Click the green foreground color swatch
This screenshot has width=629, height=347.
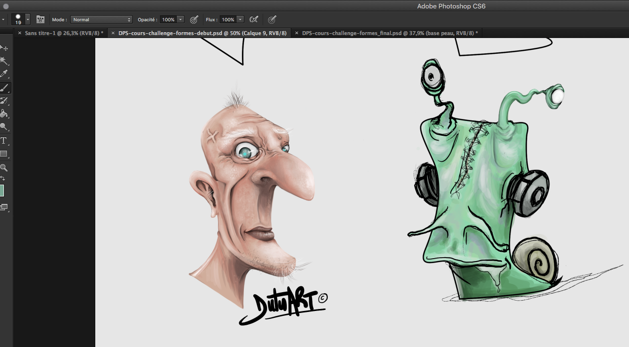1,191
